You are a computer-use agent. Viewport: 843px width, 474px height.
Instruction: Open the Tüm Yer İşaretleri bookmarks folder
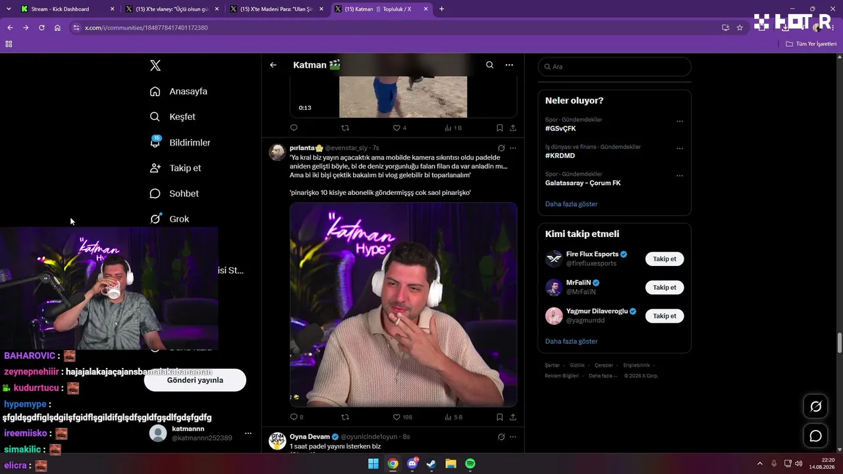pos(811,44)
